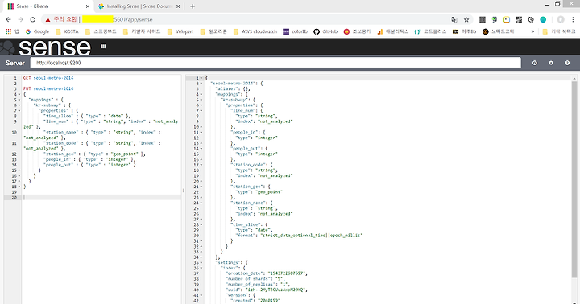Collapse the fold arrow at editor line 4
This screenshot has height=304, width=580.
[19, 94]
